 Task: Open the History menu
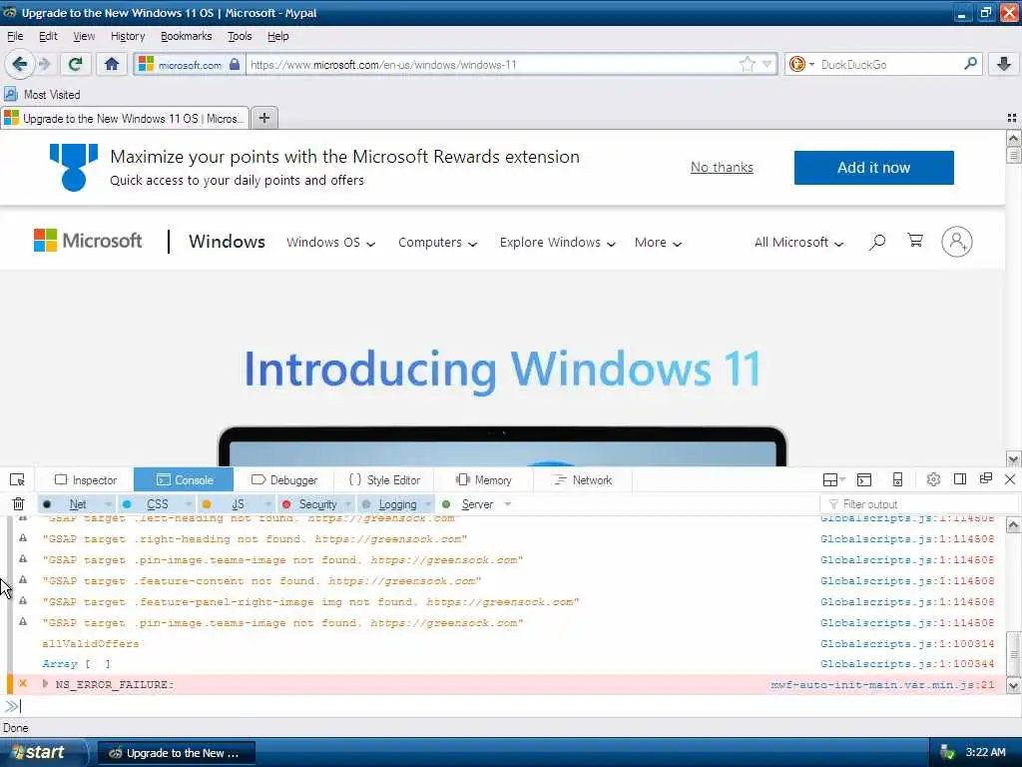tap(128, 36)
